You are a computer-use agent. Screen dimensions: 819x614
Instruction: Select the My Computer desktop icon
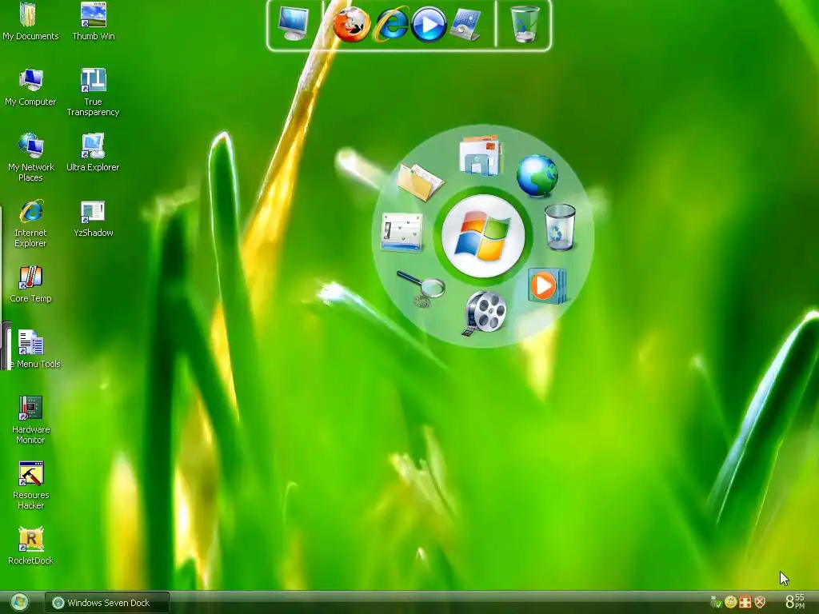coord(30,86)
